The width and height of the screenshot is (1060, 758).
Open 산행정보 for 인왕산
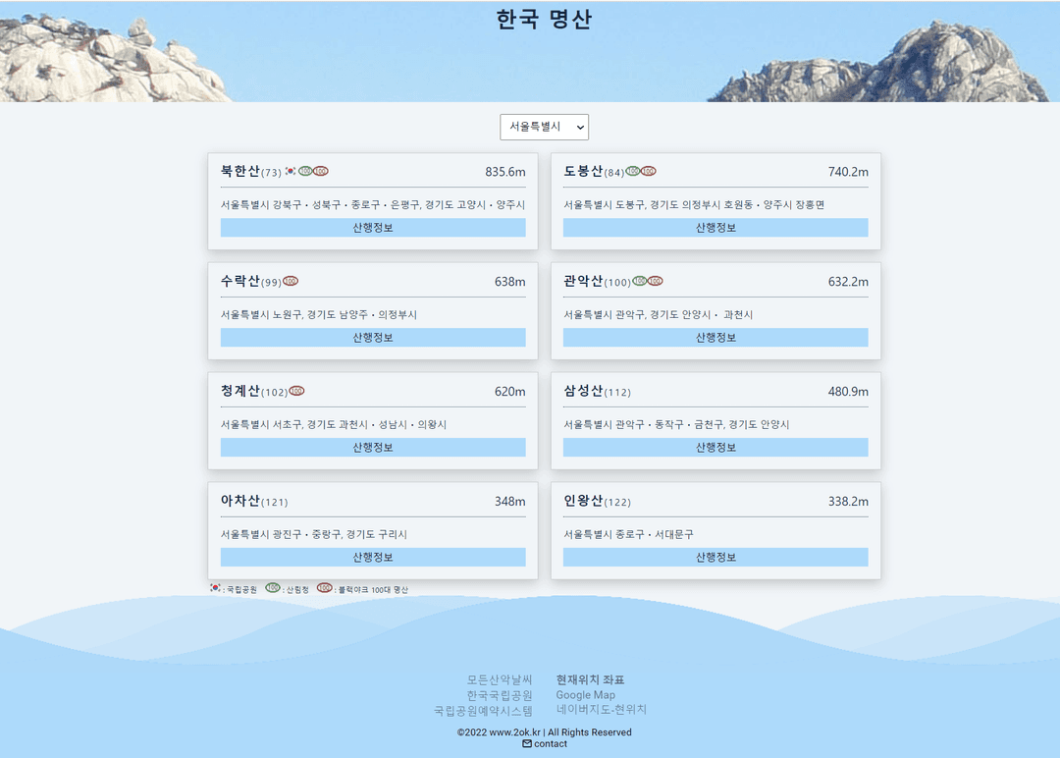point(715,558)
